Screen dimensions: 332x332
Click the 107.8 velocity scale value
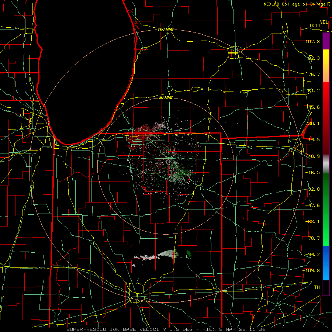pos(313,41)
